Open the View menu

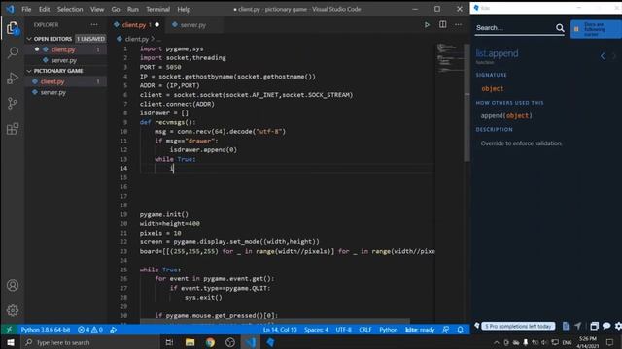[97, 9]
